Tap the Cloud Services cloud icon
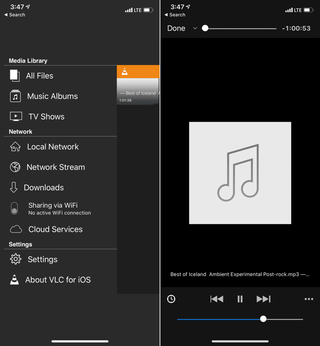This screenshot has height=346, width=320. pos(16,229)
